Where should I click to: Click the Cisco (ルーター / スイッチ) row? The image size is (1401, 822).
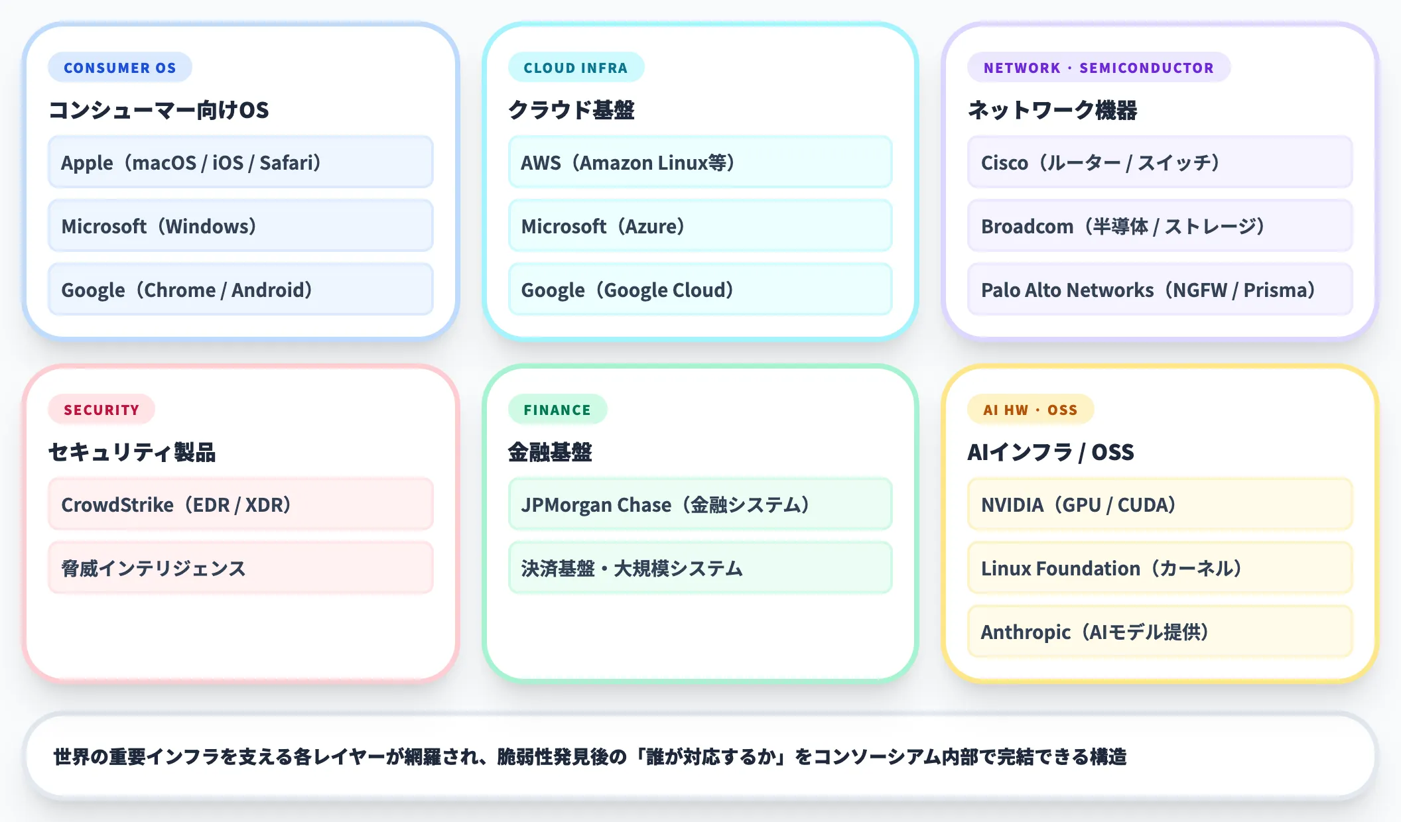point(1160,162)
